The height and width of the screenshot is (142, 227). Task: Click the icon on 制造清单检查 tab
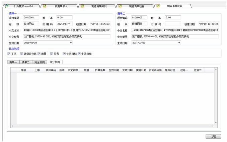(x=120, y=6)
